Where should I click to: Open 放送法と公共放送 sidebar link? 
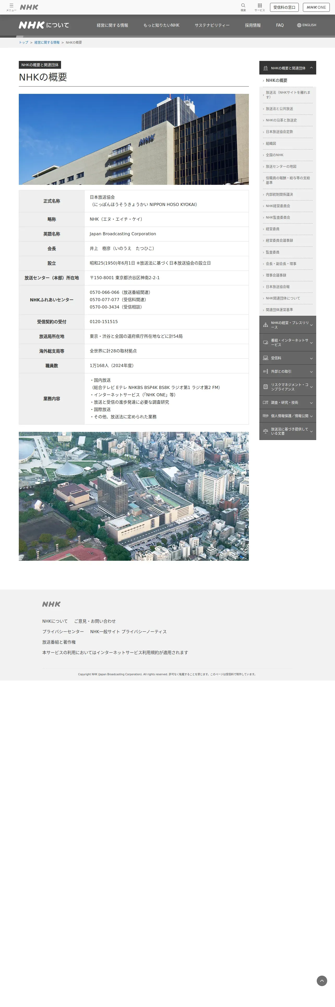pyautogui.click(x=279, y=109)
